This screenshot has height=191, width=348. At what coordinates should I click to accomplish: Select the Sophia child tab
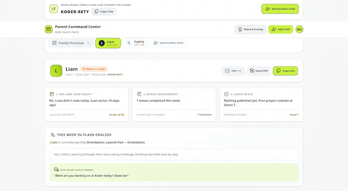135,43
